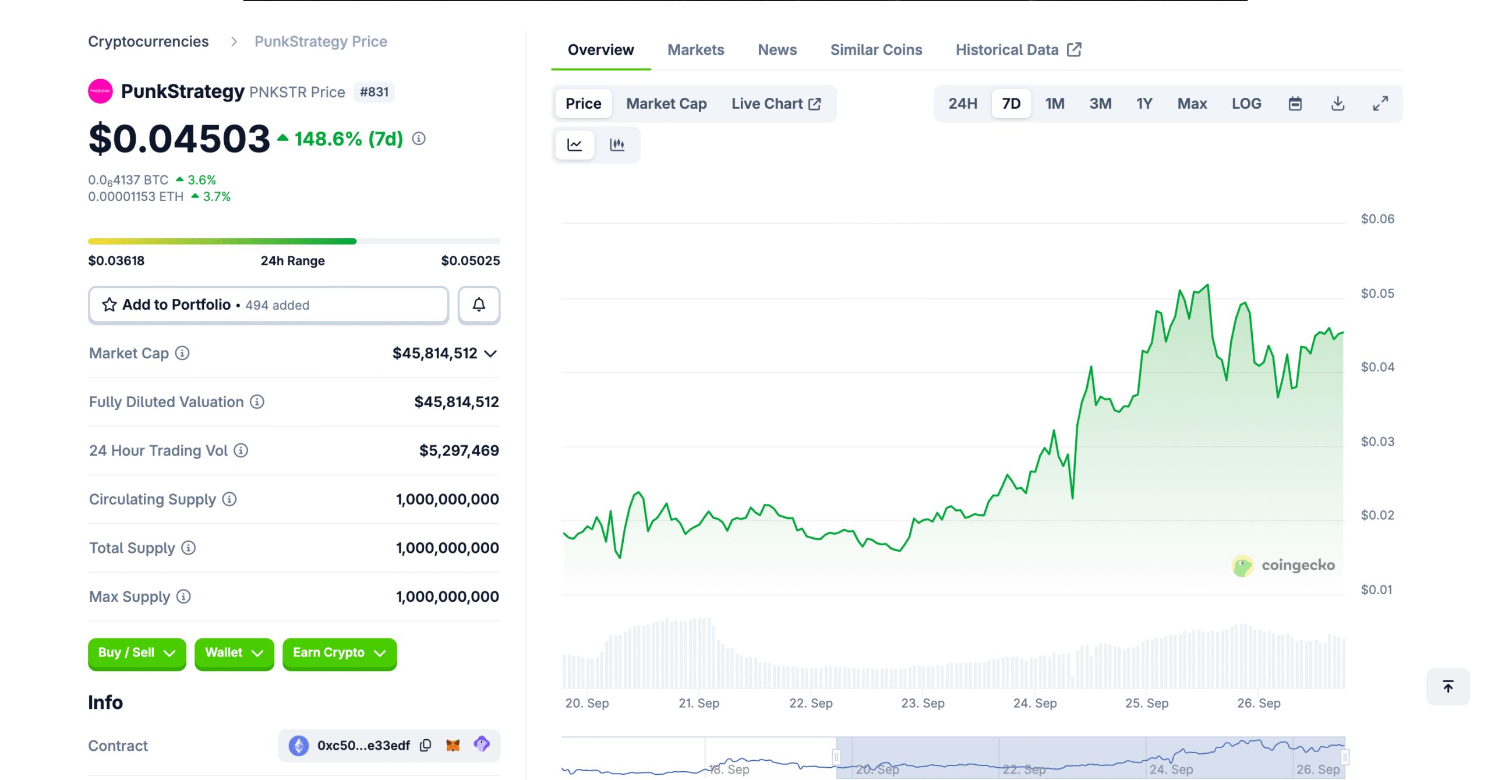
Task: Expand the Market Cap value chevron
Action: point(490,354)
